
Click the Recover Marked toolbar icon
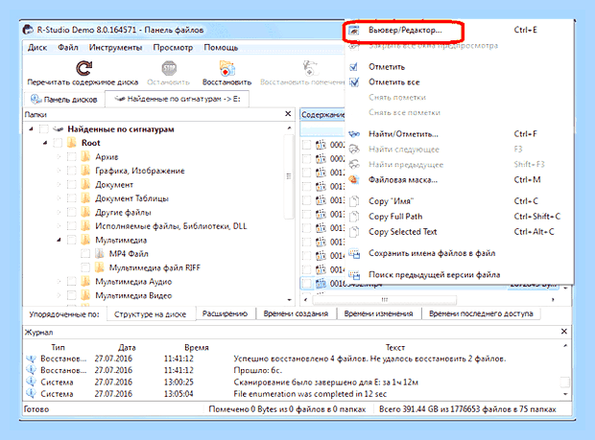[310, 68]
